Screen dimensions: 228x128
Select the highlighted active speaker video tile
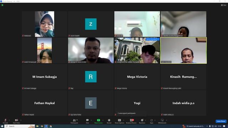pyautogui.click(x=183, y=50)
